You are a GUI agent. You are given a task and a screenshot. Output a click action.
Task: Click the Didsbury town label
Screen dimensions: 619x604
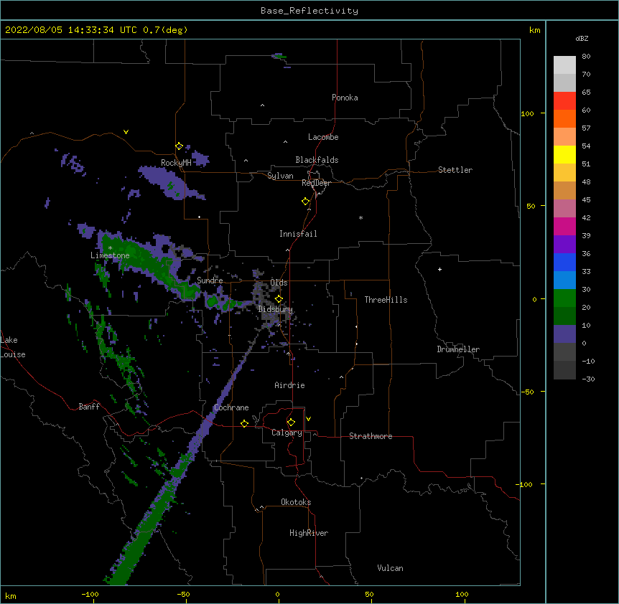(276, 309)
